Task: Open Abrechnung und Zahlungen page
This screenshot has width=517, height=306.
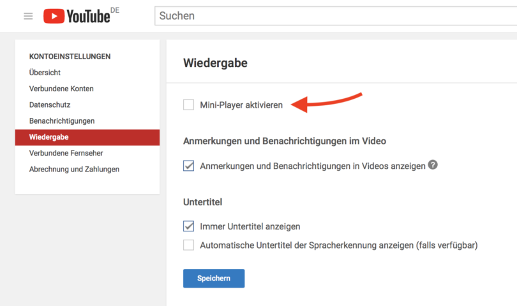Action: pyautogui.click(x=74, y=169)
